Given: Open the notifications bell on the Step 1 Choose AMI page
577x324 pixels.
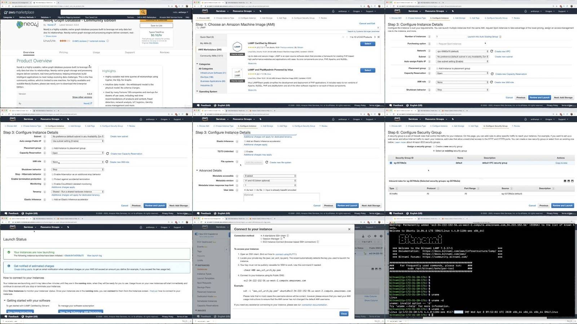Looking at the screenshot, I should point(333,11).
